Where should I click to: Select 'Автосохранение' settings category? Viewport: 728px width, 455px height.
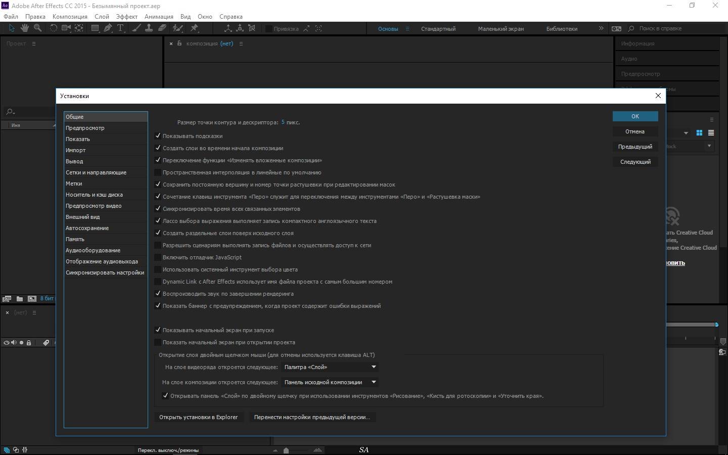(106, 228)
